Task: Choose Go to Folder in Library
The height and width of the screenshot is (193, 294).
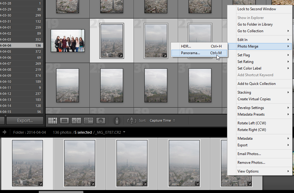Action: click(x=260, y=24)
